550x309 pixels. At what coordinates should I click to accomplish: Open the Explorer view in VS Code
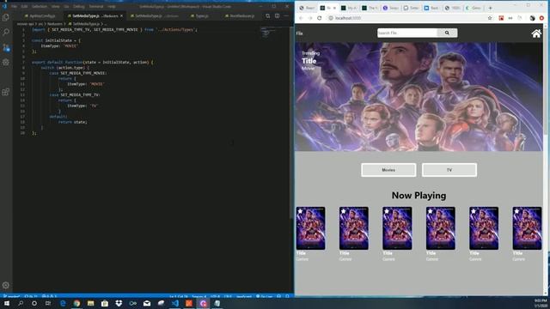point(6,17)
